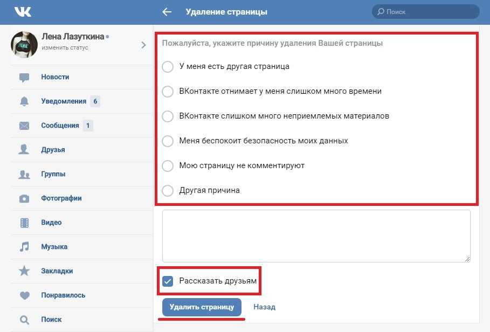The height and width of the screenshot is (332, 490).
Task: Click the messages badge showing 1
Action: tap(88, 126)
